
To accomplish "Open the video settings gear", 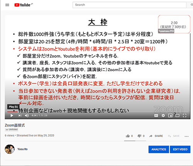I will pos(163,115).
